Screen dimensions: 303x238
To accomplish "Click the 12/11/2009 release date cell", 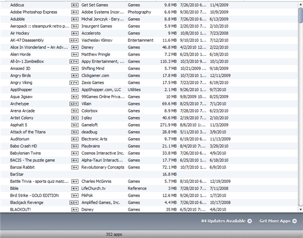I will [x=220, y=75].
